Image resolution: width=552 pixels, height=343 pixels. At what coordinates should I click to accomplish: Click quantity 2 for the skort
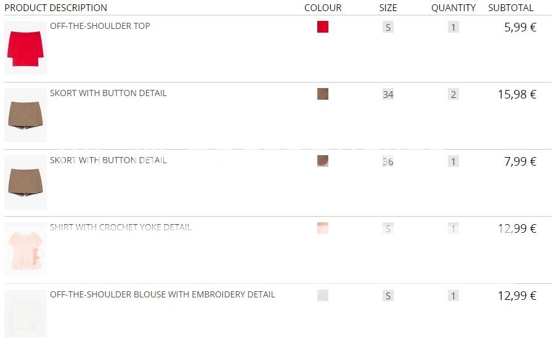[453, 94]
